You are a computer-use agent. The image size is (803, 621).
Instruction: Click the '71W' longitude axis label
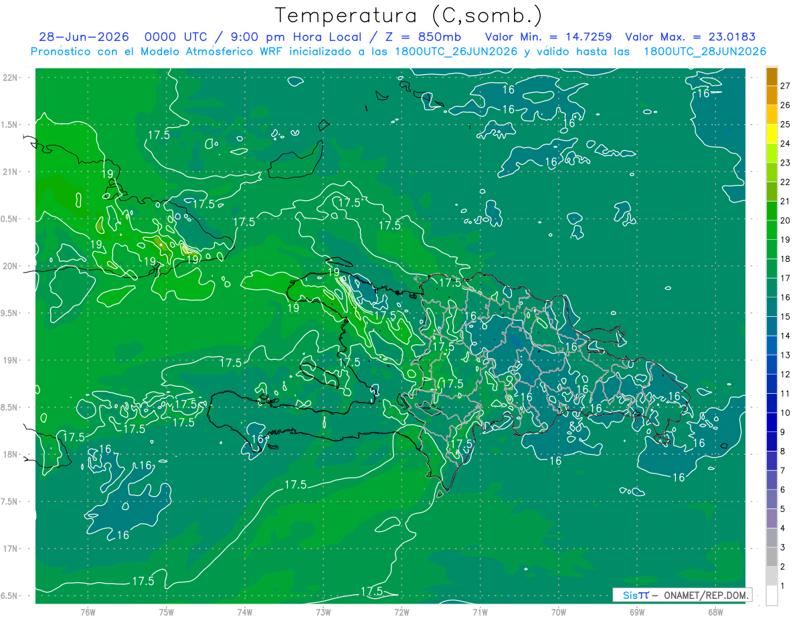480,612
